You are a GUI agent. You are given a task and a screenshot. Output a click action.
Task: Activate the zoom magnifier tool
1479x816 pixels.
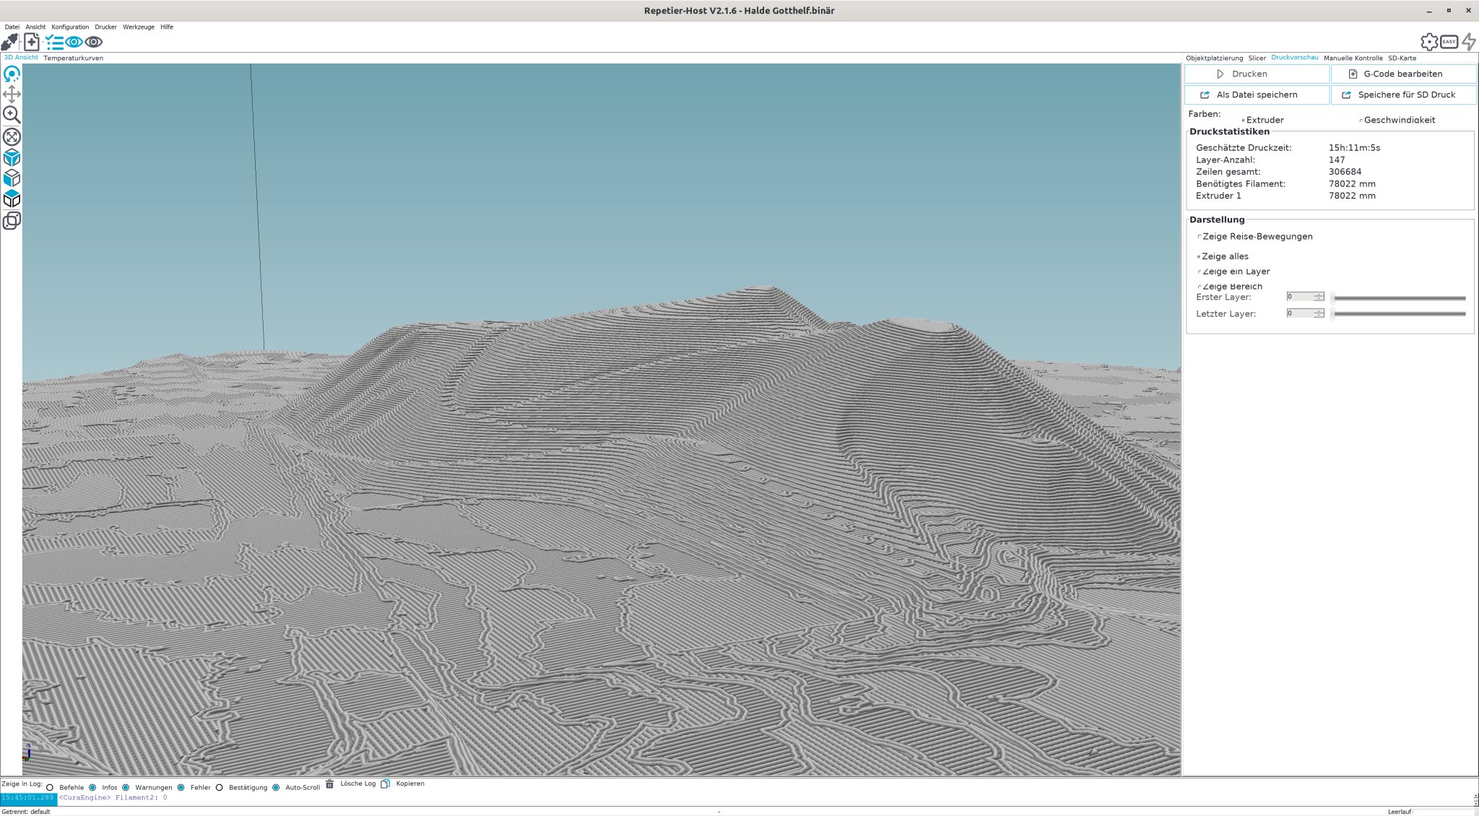12,114
